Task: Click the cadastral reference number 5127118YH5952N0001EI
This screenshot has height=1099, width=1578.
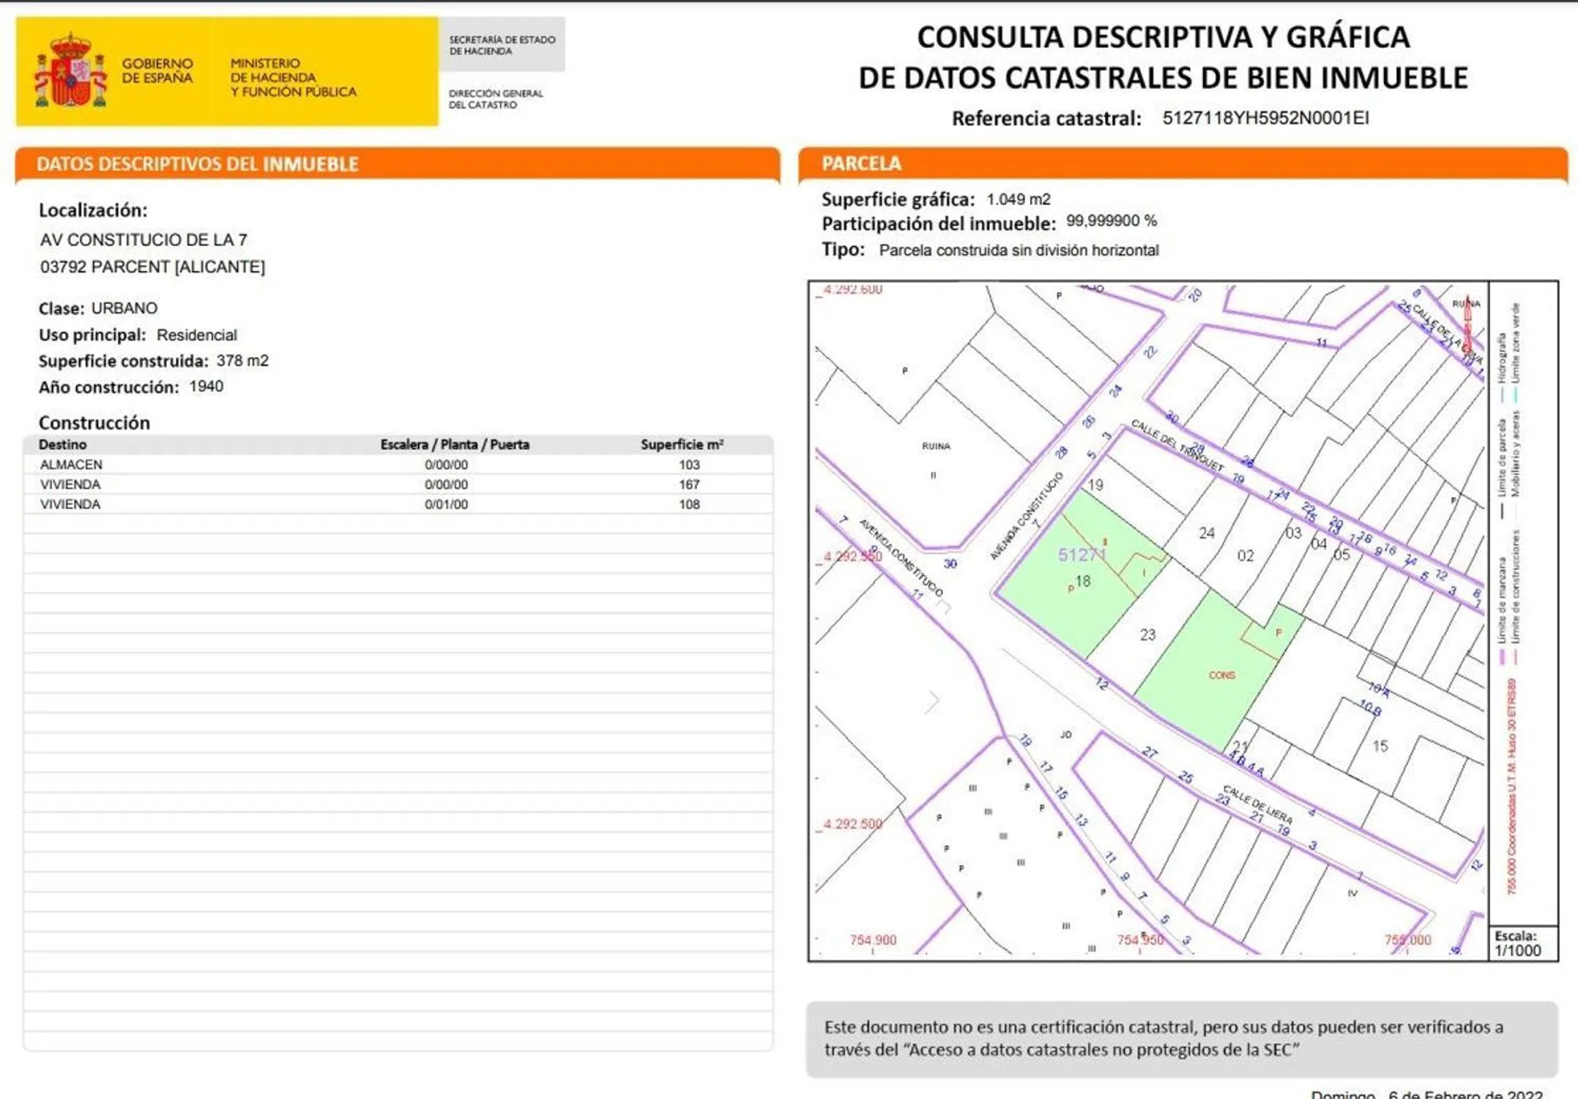Action: [1265, 118]
